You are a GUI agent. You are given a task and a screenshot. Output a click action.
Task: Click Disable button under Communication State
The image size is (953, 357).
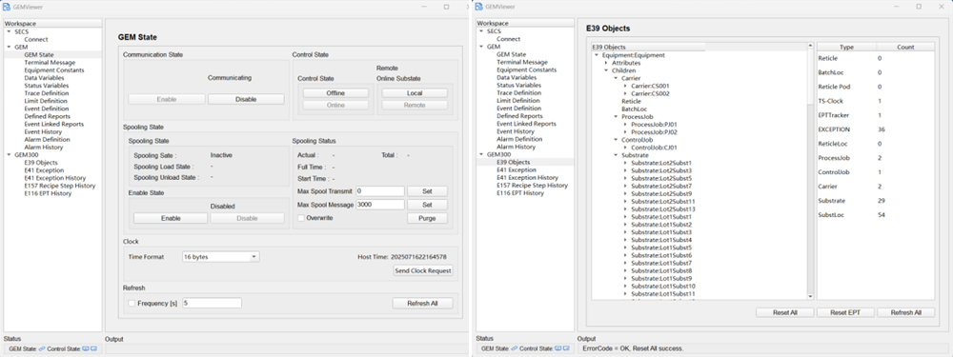[246, 99]
